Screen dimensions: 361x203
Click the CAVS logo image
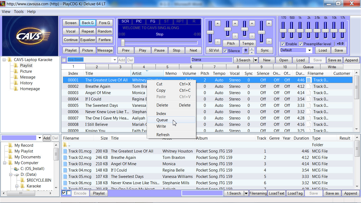(30, 36)
